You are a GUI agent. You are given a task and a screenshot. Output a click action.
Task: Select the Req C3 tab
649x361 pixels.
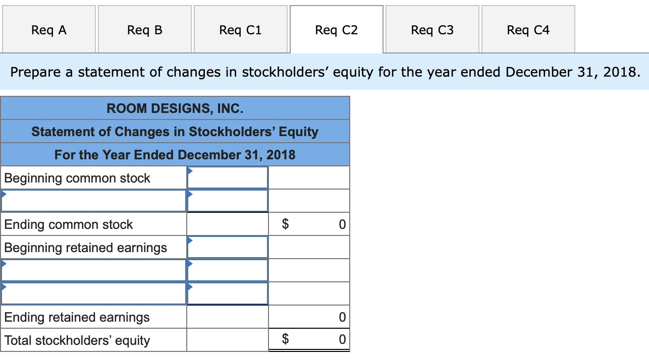[432, 29]
